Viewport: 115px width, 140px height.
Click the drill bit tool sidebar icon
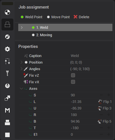pos(7,73)
